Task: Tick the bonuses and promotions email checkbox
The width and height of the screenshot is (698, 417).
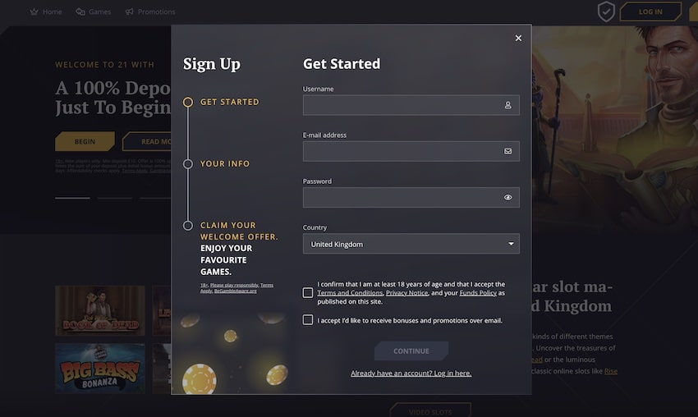Action: [x=308, y=320]
